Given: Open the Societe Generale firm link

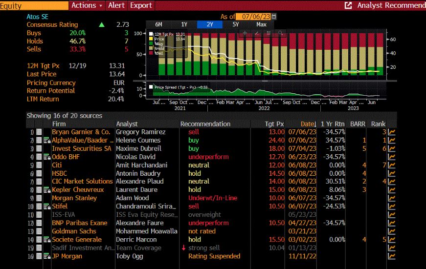Looking at the screenshot, I should pos(77,239).
